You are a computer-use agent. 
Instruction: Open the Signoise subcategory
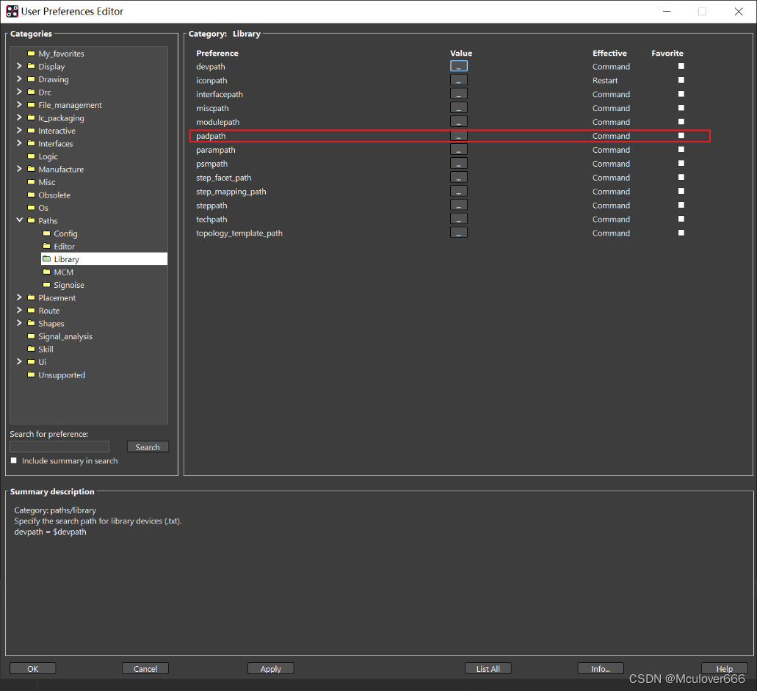tap(68, 285)
